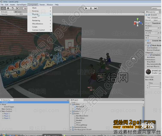Open the Rendering submenu
The height and width of the screenshot is (136, 162).
[40, 21]
